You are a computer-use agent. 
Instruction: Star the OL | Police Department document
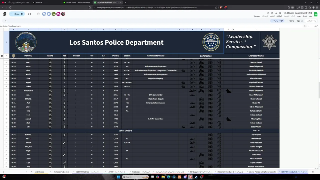pyautogui.click(x=276, y=13)
